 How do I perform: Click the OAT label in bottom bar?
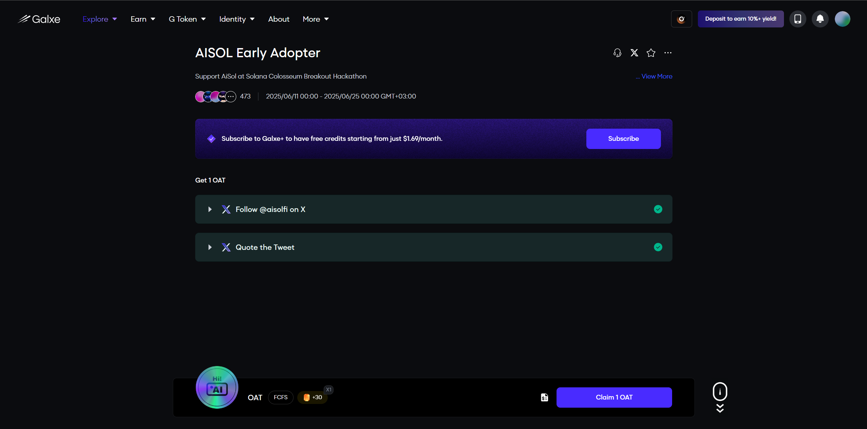255,398
